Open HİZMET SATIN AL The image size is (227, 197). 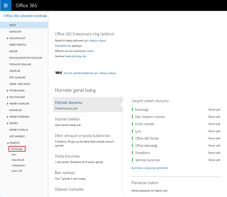pyautogui.click(x=19, y=130)
